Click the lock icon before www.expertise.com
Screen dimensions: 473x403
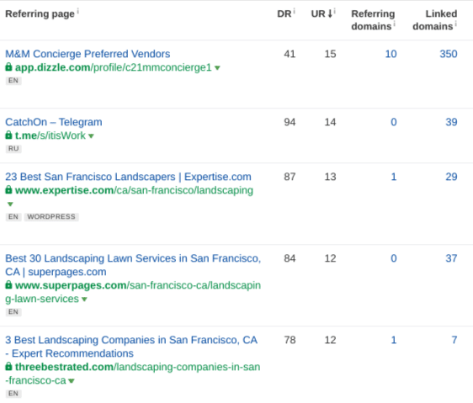coord(8,190)
